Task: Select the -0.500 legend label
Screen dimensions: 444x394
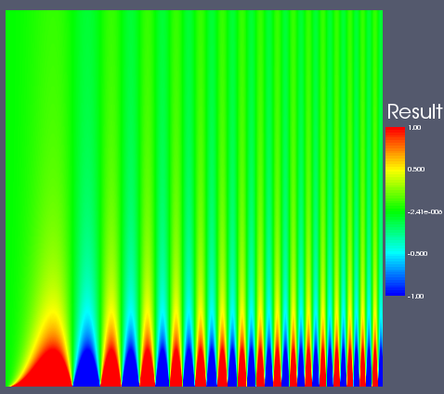Action: [x=417, y=254]
